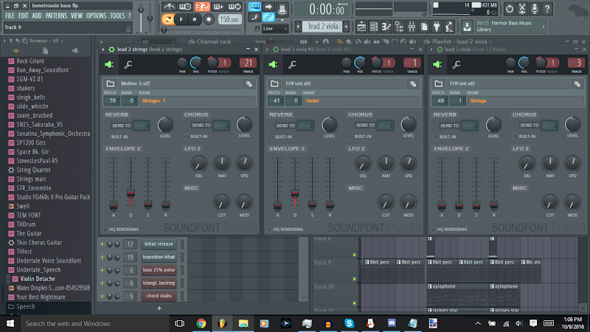Enable chorus BUILT-IN in lead 2 strings
The width and height of the screenshot is (590, 332).
tap(187, 136)
